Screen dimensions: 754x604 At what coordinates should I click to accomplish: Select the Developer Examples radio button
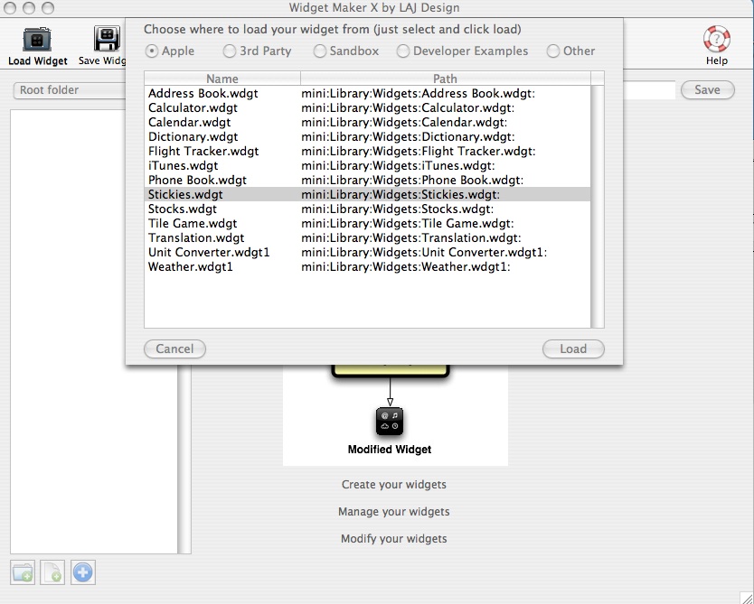[x=403, y=51]
